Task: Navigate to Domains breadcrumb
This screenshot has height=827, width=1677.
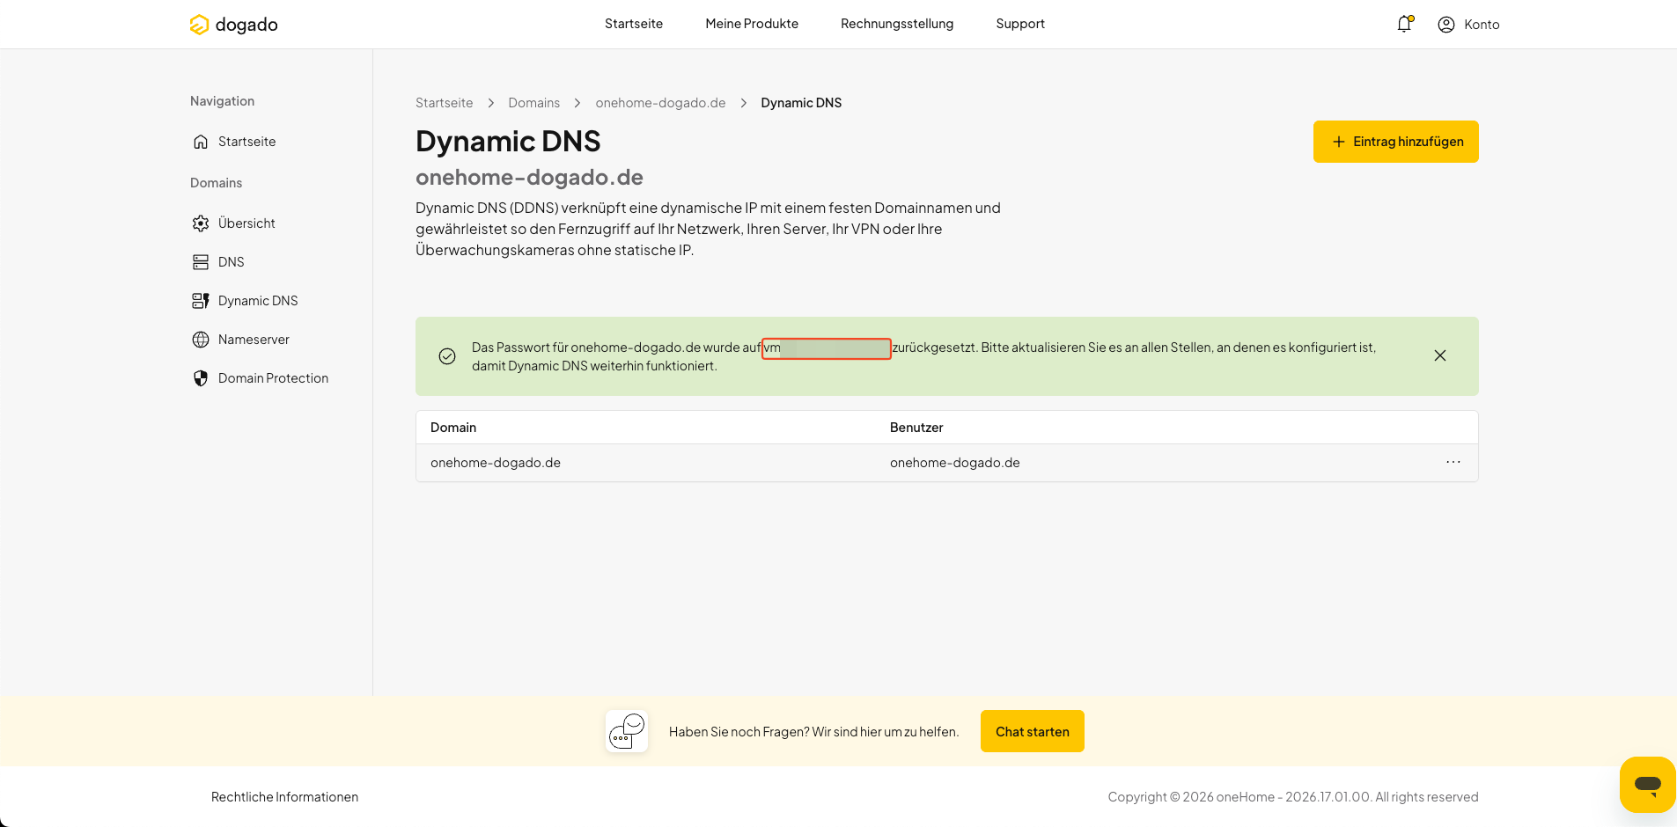Action: (533, 103)
